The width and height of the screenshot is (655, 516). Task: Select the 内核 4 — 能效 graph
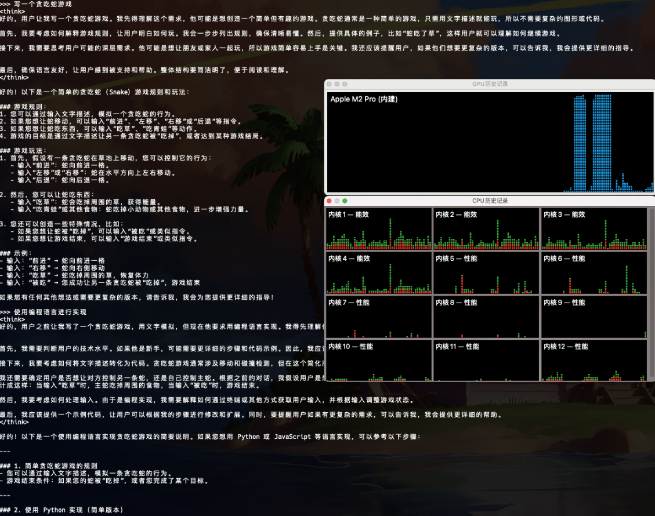click(379, 273)
